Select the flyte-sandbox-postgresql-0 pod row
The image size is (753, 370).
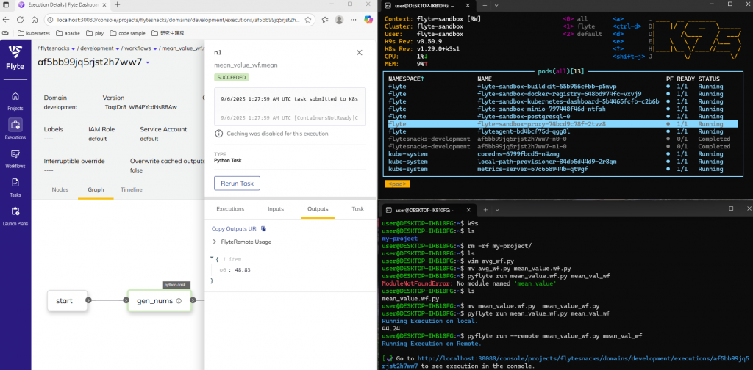563,117
